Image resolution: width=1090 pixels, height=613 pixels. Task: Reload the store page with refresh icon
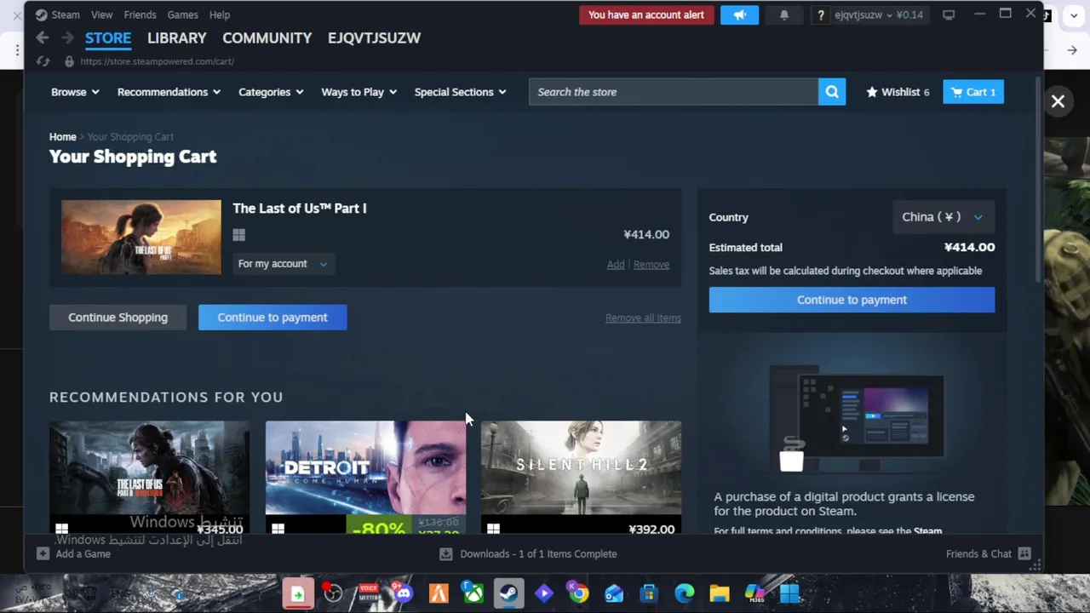(43, 61)
